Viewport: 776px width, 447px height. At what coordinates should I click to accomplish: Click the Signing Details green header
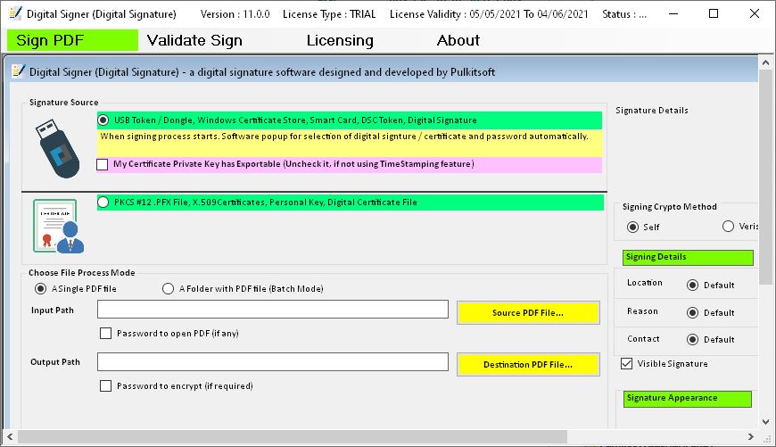click(688, 258)
